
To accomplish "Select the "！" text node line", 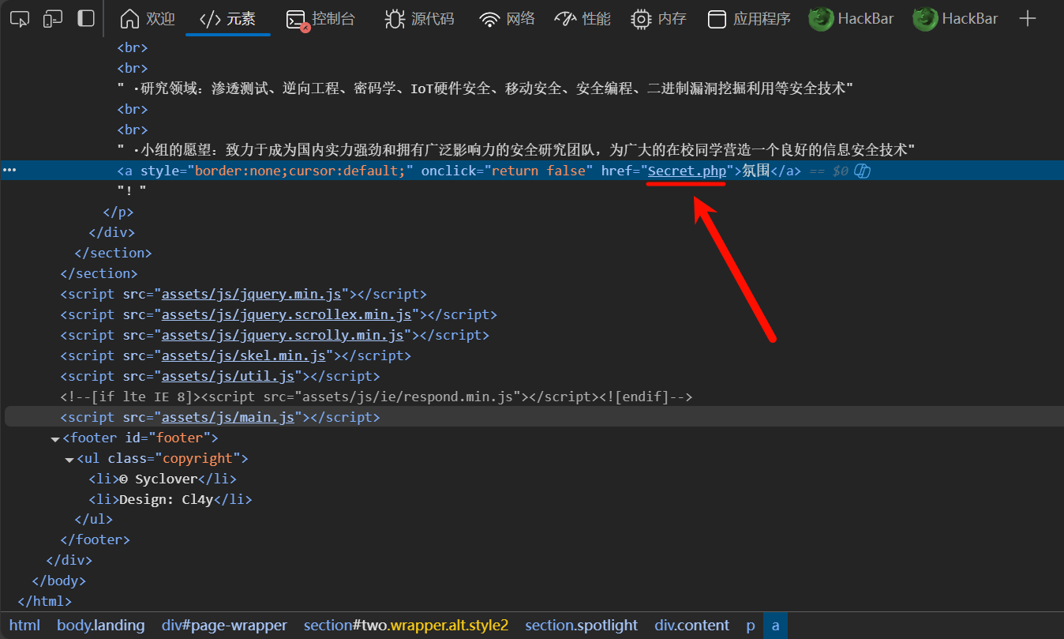I will point(132,191).
